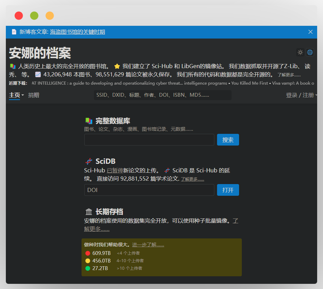323x289 pixels.
Task: Click the chart icon before 43,206,948
Action: pos(38,74)
